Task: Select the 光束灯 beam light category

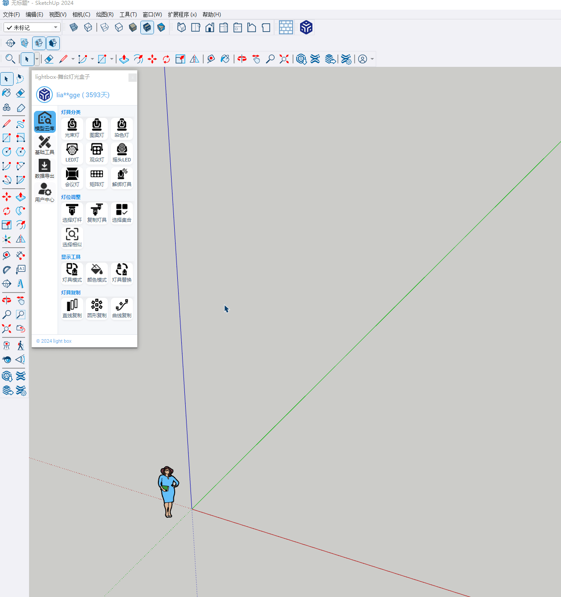Action: [x=72, y=128]
